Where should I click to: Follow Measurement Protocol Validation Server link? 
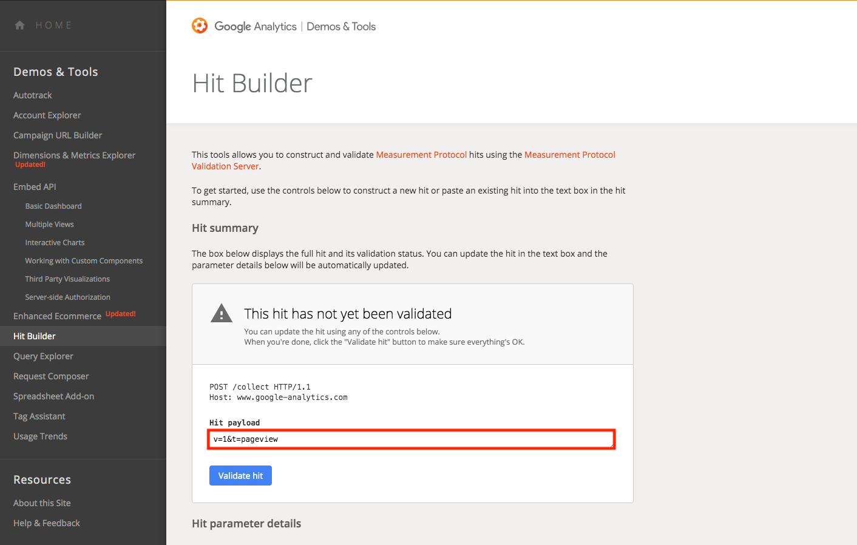(404, 160)
